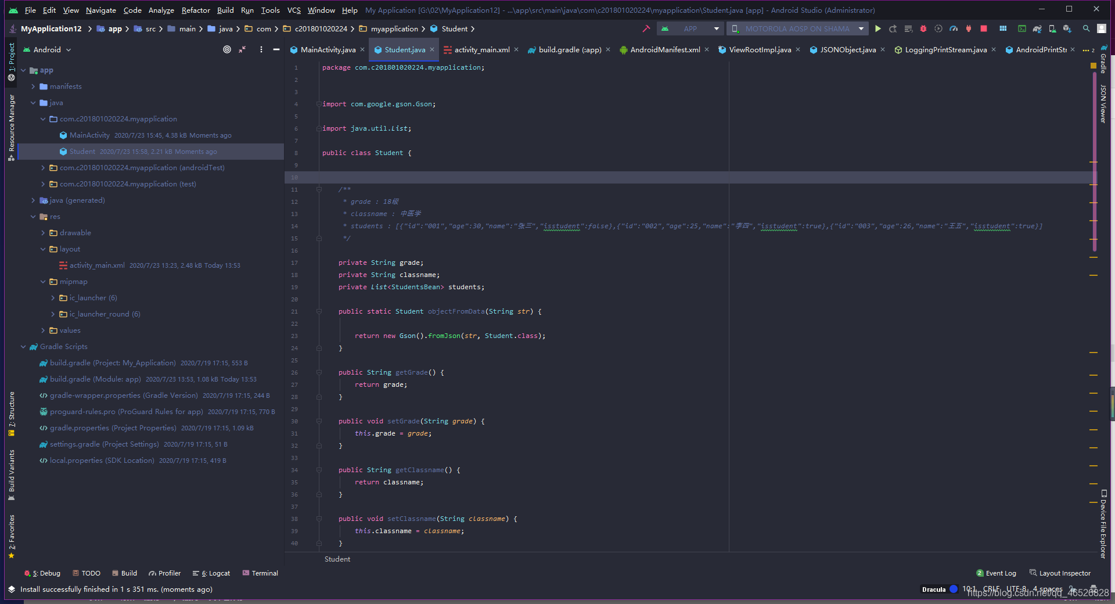This screenshot has height=604, width=1115.
Task: Open Project panel options three-dot menu
Action: click(x=261, y=49)
